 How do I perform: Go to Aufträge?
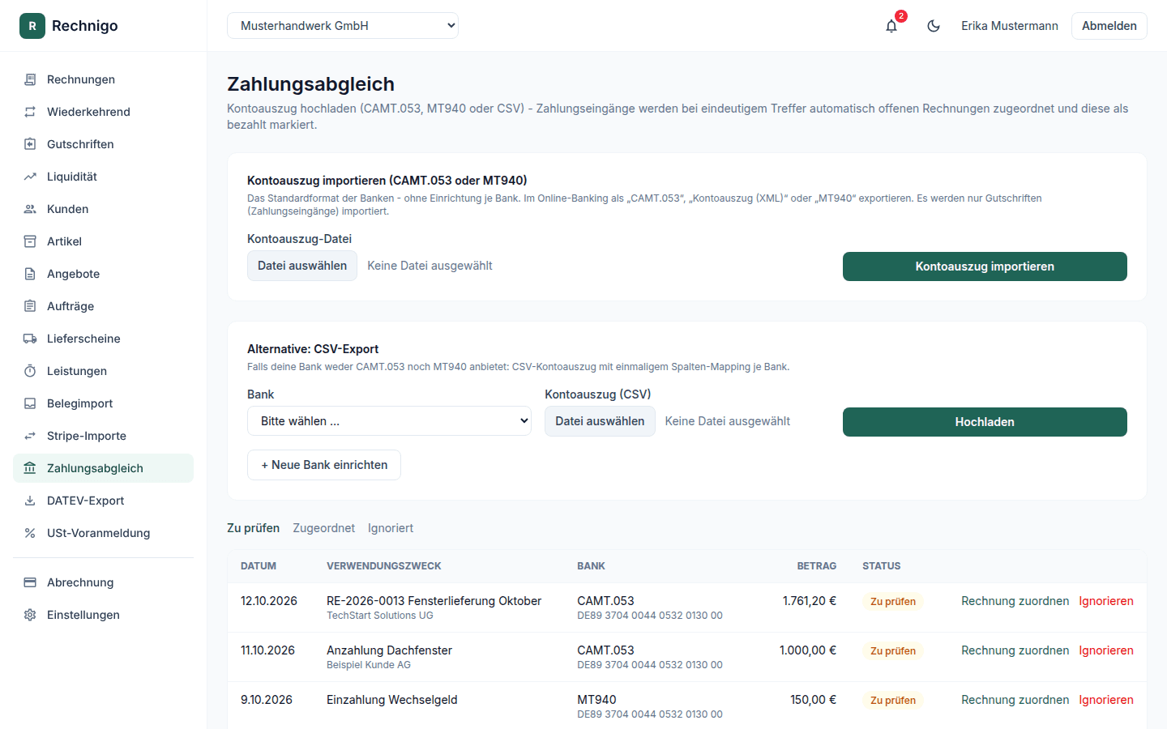click(103, 306)
